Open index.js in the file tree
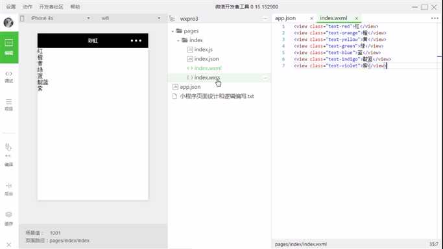Image resolution: width=443 pixels, height=249 pixels. tap(204, 49)
